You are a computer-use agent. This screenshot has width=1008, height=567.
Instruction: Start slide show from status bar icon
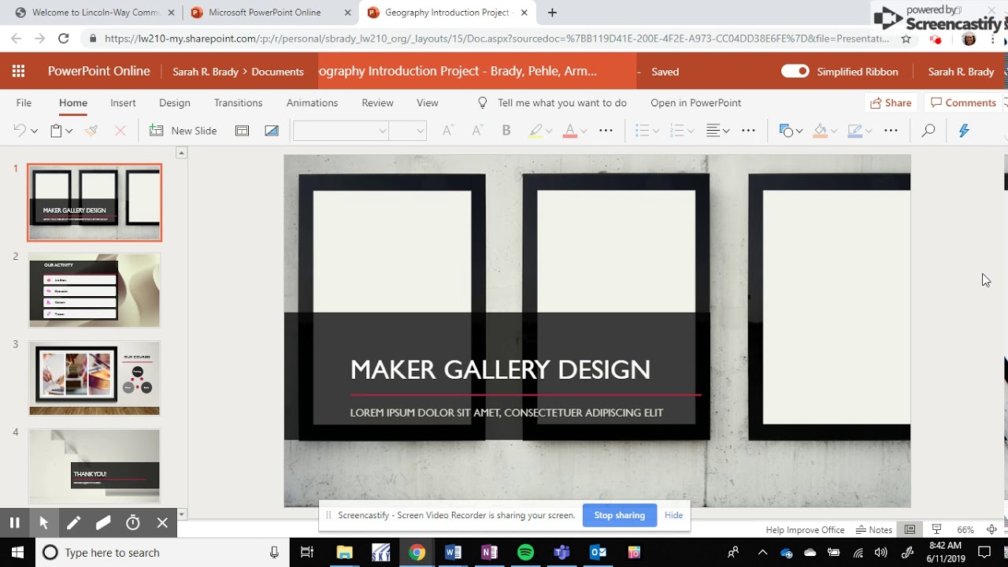click(x=936, y=529)
